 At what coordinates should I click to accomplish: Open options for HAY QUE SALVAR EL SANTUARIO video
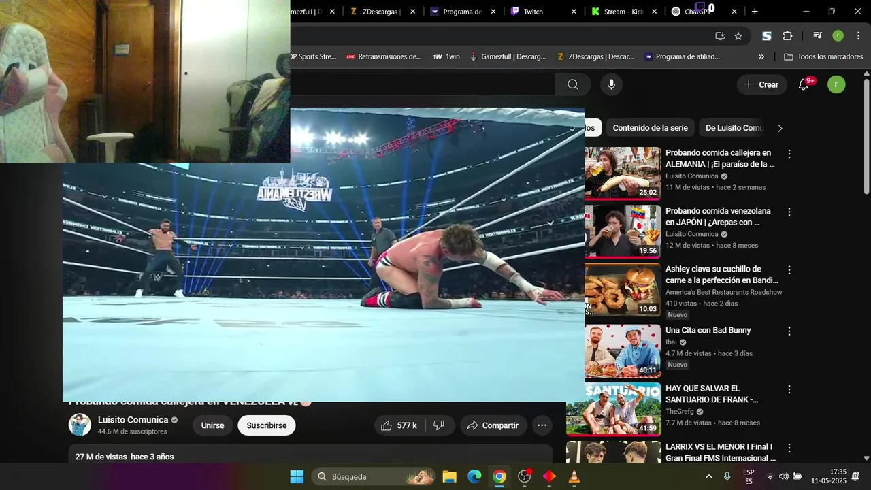click(x=789, y=390)
